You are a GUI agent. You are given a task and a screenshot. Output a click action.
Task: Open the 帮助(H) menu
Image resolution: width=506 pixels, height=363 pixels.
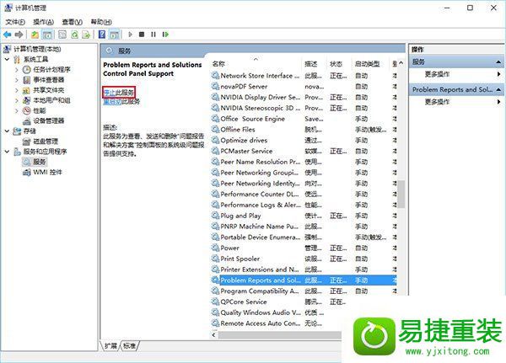click(101, 22)
